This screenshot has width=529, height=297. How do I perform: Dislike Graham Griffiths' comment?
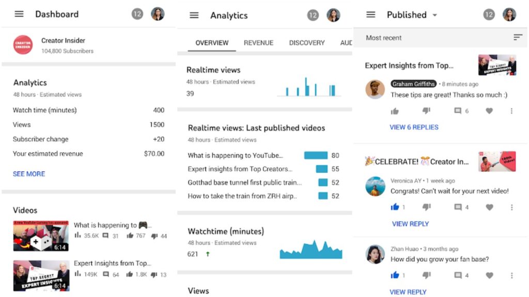426,111
